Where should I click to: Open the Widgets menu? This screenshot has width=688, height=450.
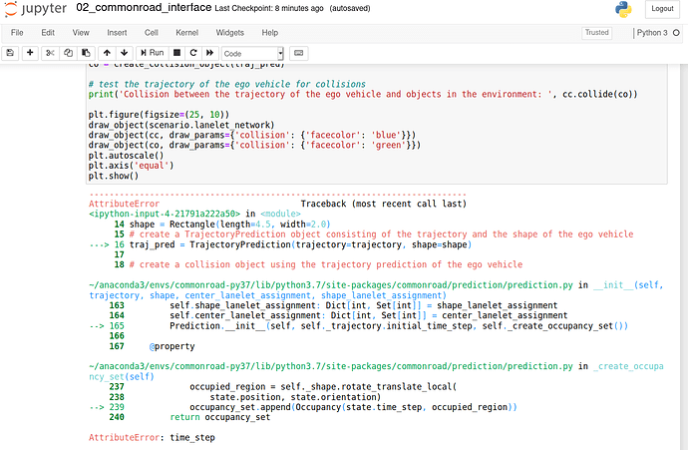point(229,33)
